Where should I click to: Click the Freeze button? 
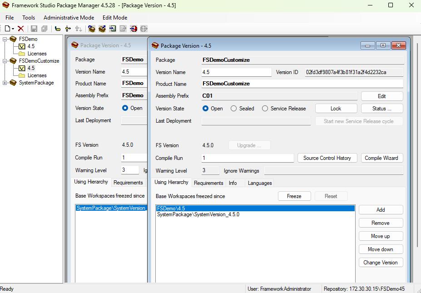294,196
